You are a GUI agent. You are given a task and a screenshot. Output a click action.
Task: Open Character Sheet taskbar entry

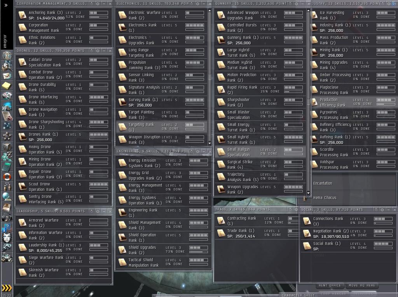298,295
